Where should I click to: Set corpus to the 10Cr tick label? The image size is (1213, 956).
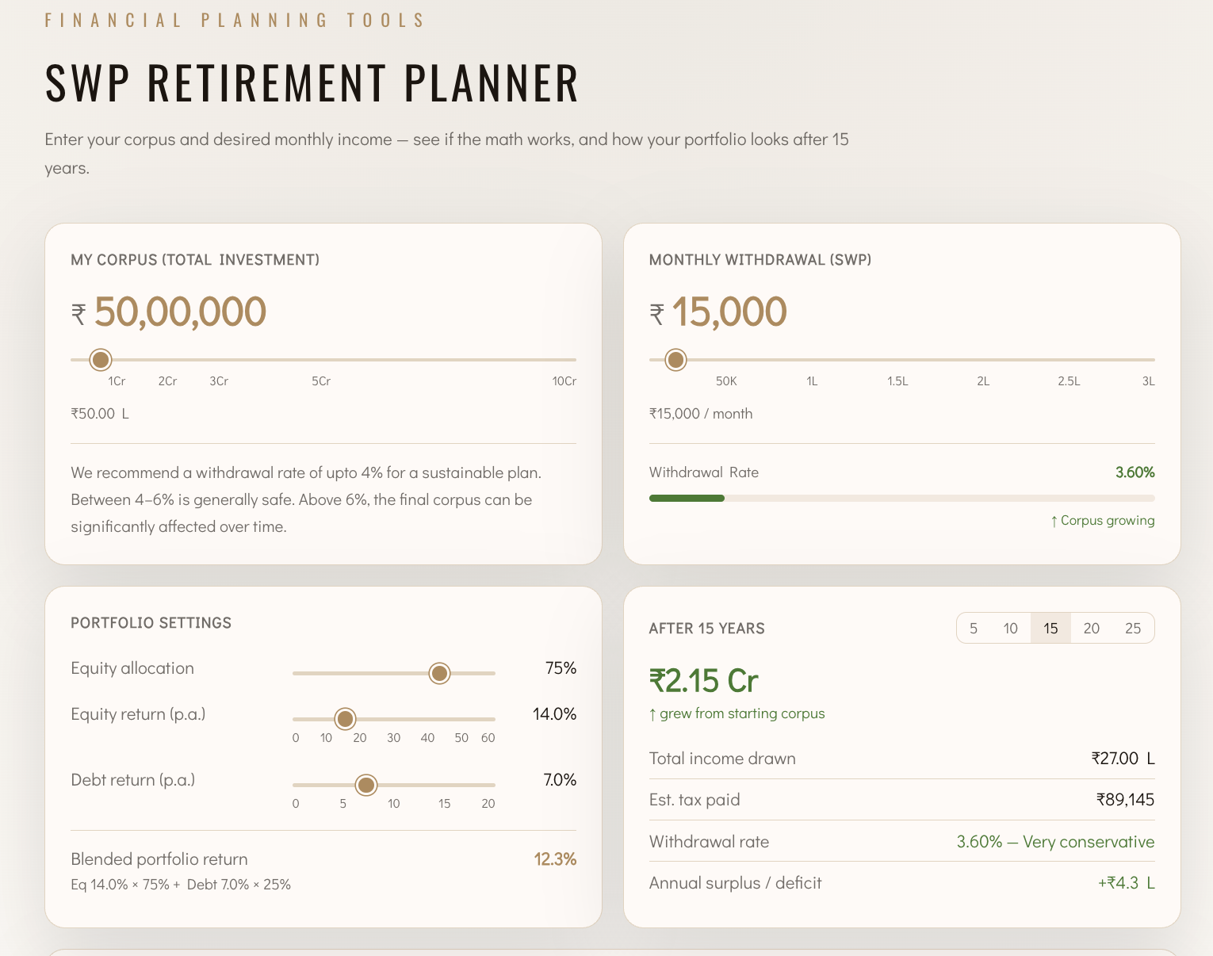pyautogui.click(x=564, y=381)
